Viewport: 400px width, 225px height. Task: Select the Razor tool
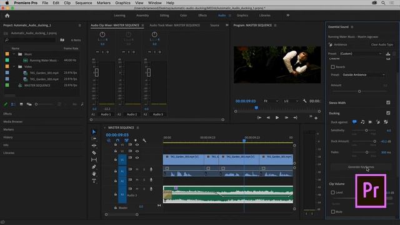tap(94, 152)
